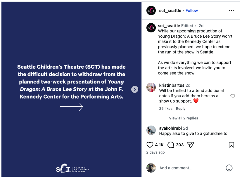View the 4.1K likes count
Image resolution: width=242 pixels, height=179 pixels.
pyautogui.click(x=159, y=145)
